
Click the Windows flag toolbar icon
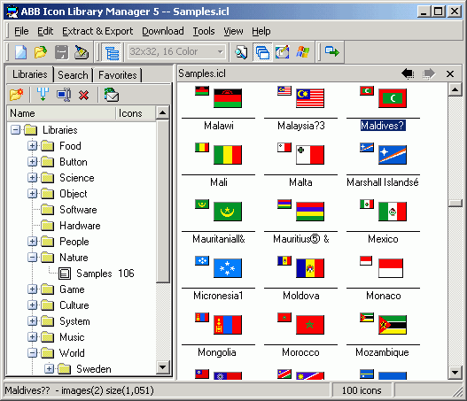point(302,52)
